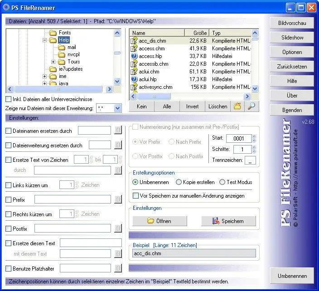The height and width of the screenshot is (291, 319).
Task: Click the nvcpl folder icon
Action: pyautogui.click(x=62, y=54)
